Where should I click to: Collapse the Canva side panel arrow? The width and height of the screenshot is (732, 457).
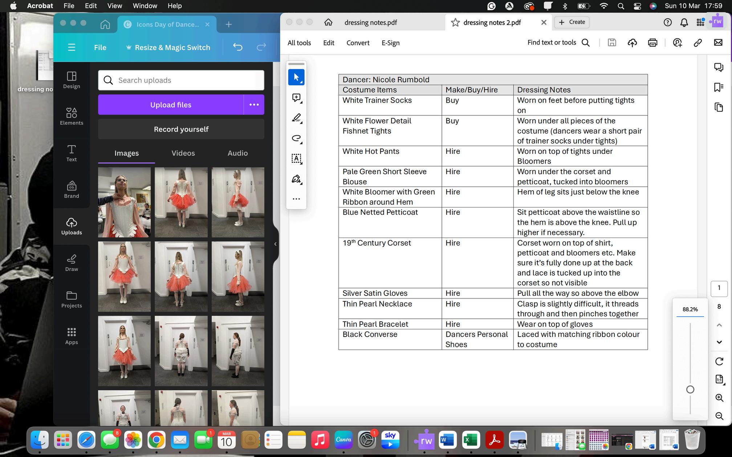[275, 244]
